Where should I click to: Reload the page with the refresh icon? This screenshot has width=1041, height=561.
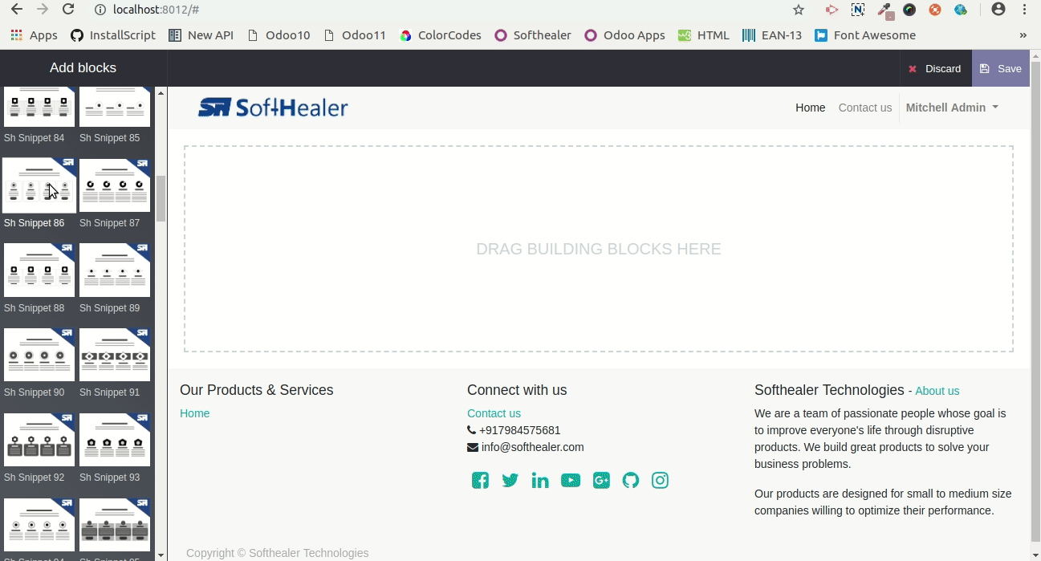pyautogui.click(x=68, y=10)
